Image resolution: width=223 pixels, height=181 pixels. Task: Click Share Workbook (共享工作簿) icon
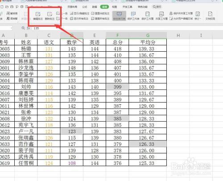tap(161, 14)
